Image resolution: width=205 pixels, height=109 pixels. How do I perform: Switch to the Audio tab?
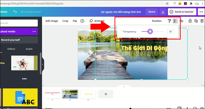click(29, 49)
